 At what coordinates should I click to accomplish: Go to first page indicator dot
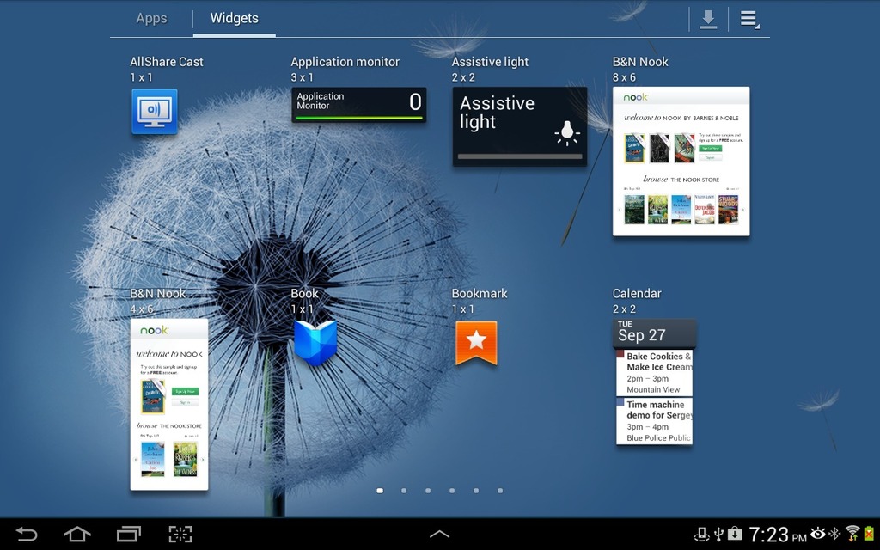pos(380,491)
